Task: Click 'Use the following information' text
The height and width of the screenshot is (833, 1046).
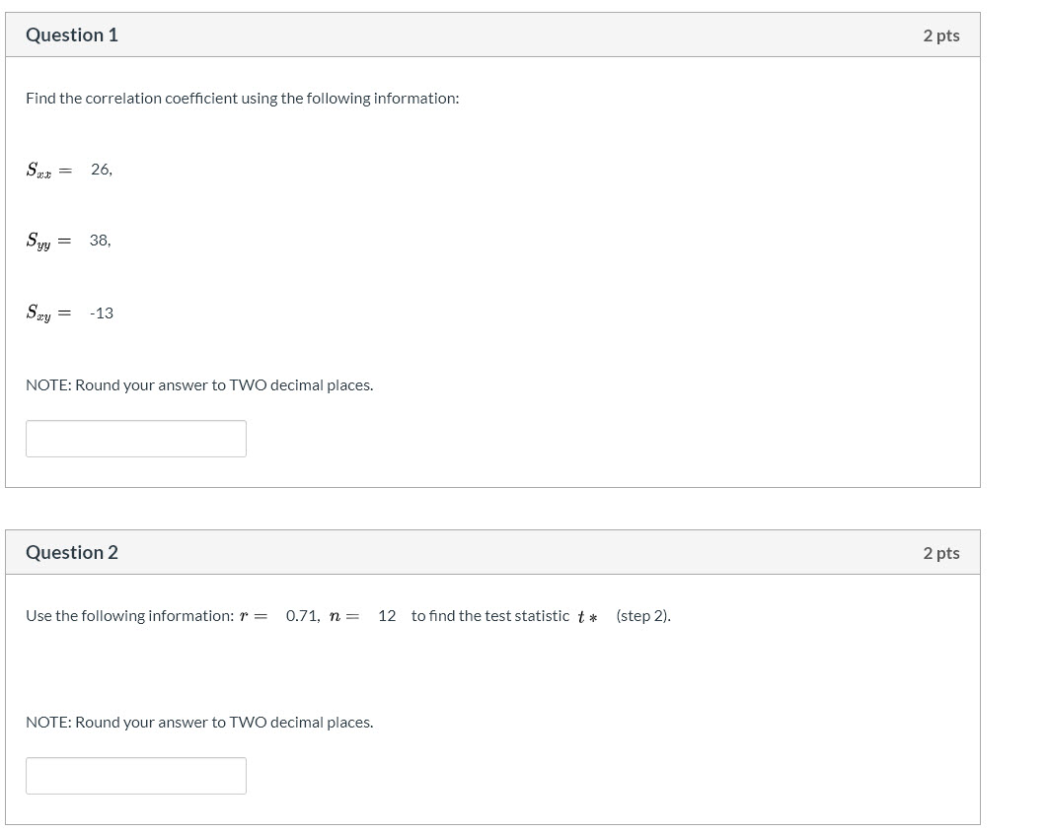Action: tap(130, 616)
